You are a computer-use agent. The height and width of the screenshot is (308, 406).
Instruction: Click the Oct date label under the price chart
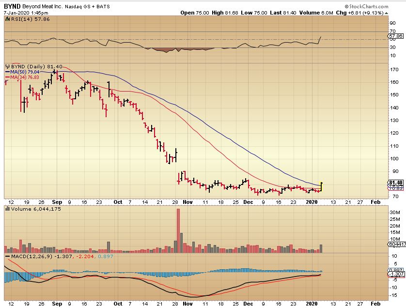118,202
